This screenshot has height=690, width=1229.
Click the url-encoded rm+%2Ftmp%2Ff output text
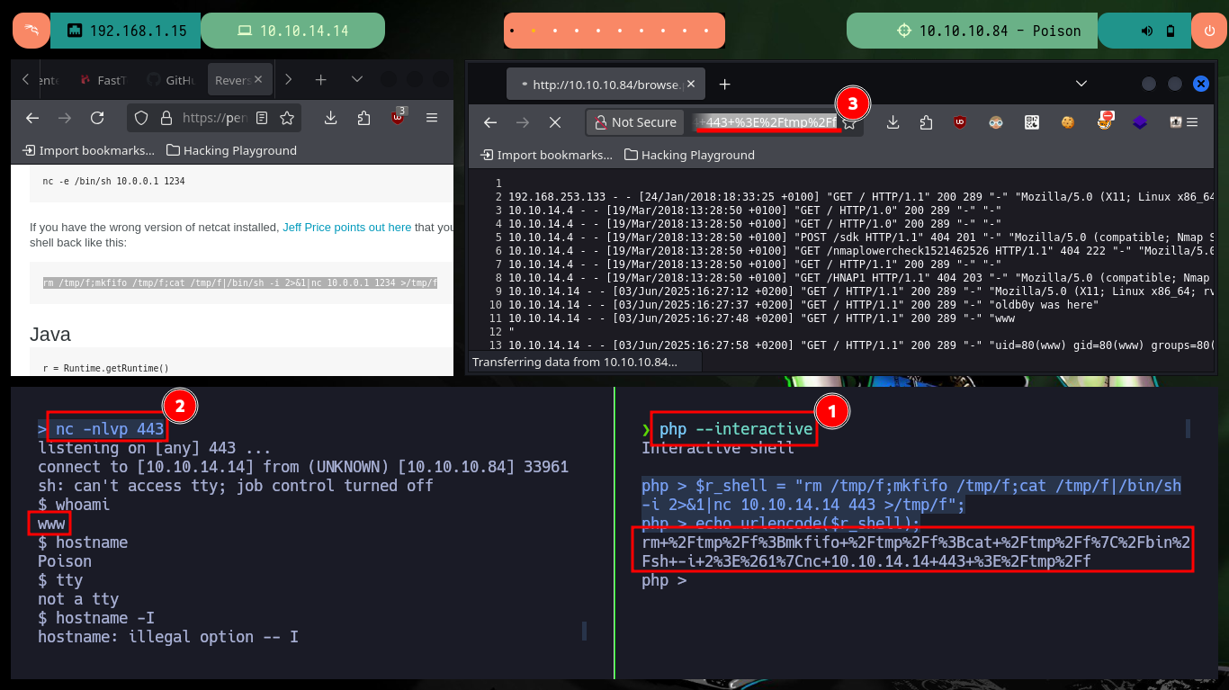[x=916, y=552]
